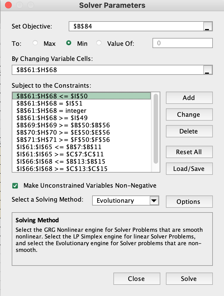Select constraint $B$61:$H$68 = integer
Viewport: 224px width, 296px height.
pos(82,111)
